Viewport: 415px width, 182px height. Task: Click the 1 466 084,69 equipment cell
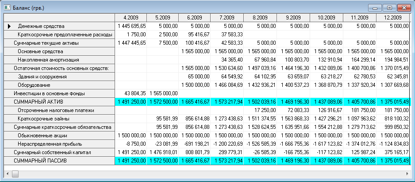(x=227, y=85)
